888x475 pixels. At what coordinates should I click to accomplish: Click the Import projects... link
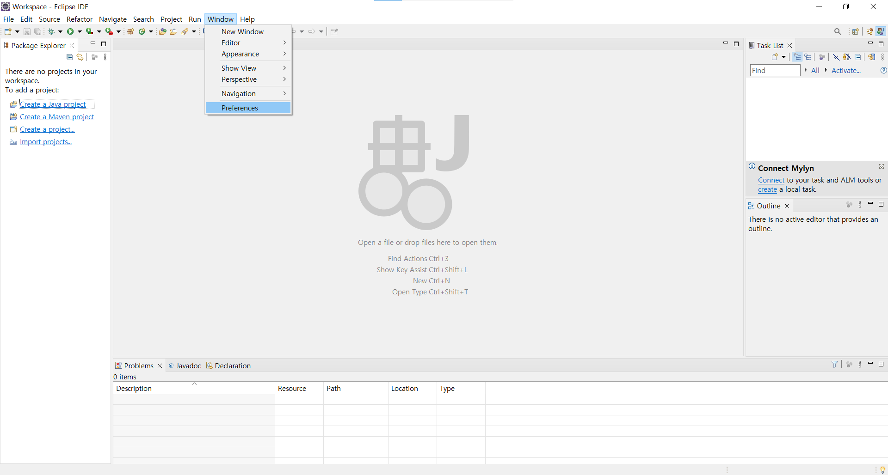[x=46, y=142]
